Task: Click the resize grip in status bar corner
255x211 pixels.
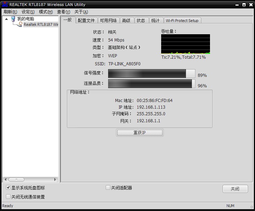Action: pos(252,207)
